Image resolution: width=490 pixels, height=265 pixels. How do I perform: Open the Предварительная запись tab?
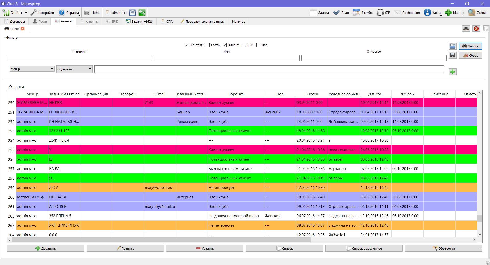(202, 21)
